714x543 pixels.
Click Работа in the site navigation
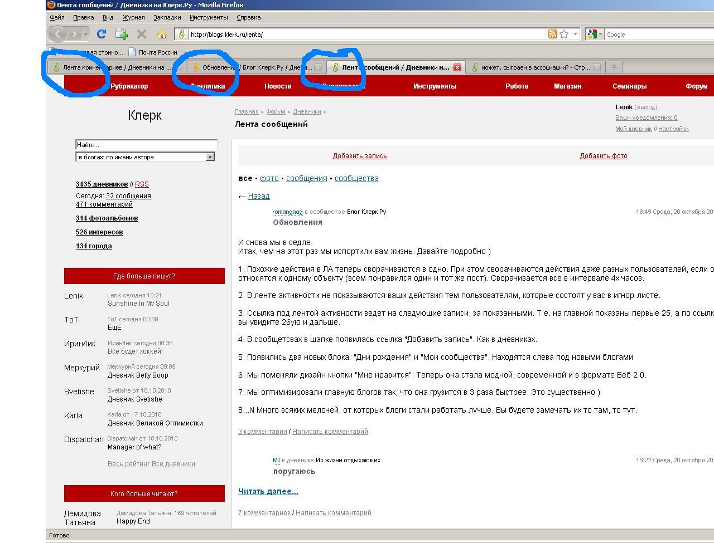517,86
